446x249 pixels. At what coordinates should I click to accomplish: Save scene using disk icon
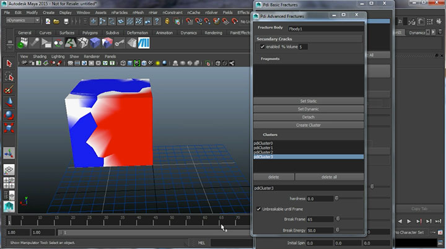66,21
